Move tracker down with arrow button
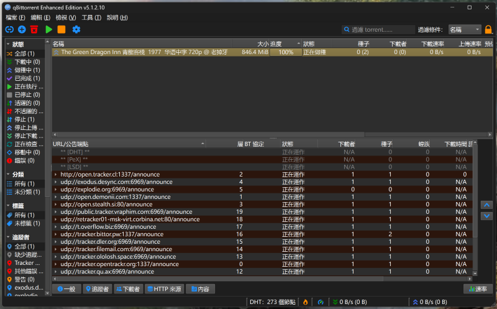Viewport: 497px width, 309px height. pos(486,216)
